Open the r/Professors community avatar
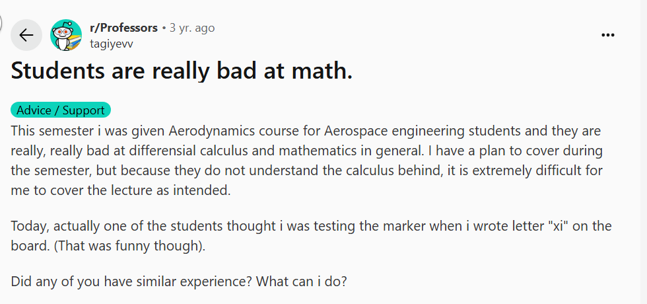This screenshot has height=304, width=647. tap(66, 35)
